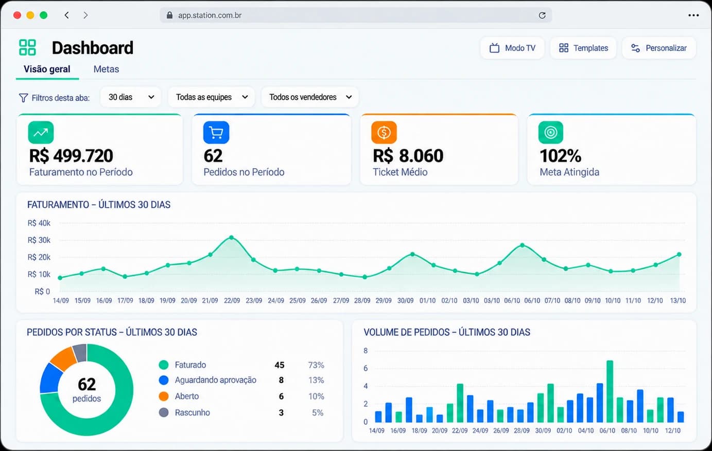The height and width of the screenshot is (451, 712).
Task: Click the 22/09 peak point on revenue chart
Action: click(x=231, y=238)
